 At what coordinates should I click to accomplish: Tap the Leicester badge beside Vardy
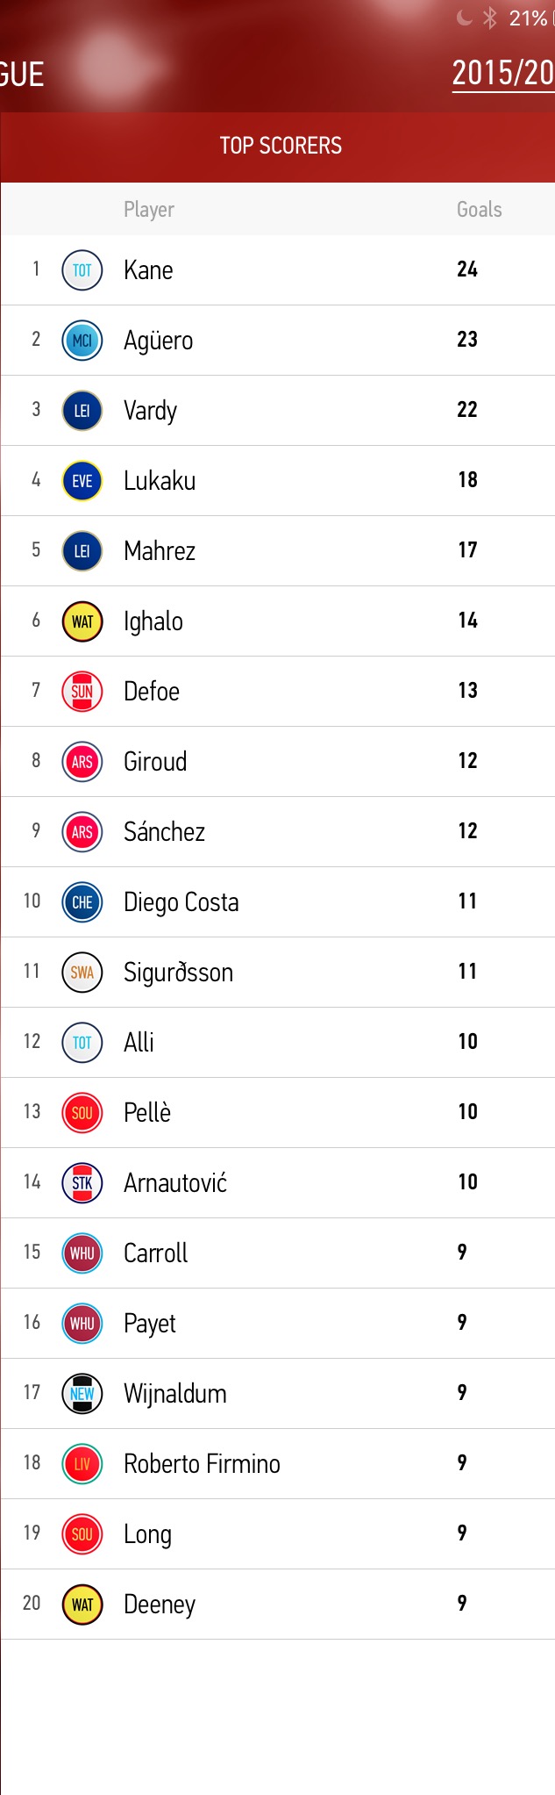tap(82, 411)
